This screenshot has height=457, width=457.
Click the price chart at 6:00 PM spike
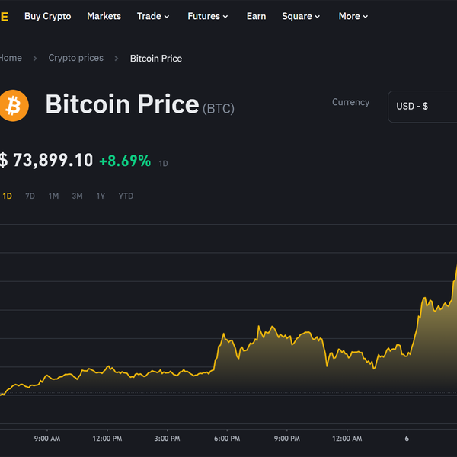point(223,335)
